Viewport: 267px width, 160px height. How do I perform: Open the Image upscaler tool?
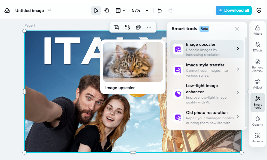click(x=207, y=49)
